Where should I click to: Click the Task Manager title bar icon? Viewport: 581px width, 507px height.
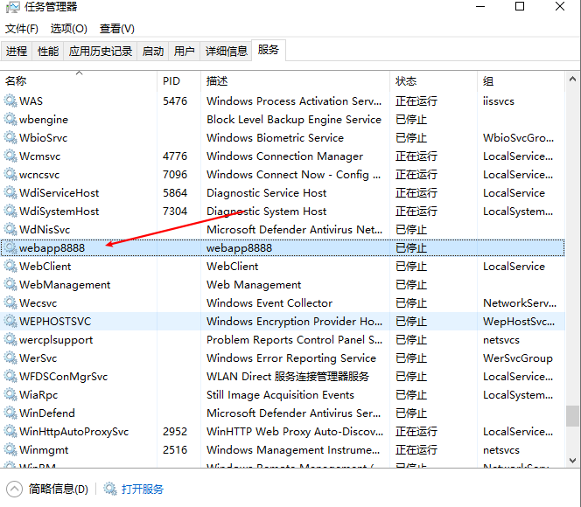click(x=12, y=7)
